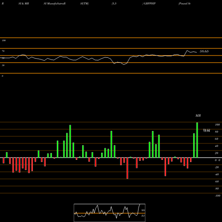222x222 pixels.
Task: Click the RSI axis label 70
Action: pyautogui.click(x=3, y=51)
